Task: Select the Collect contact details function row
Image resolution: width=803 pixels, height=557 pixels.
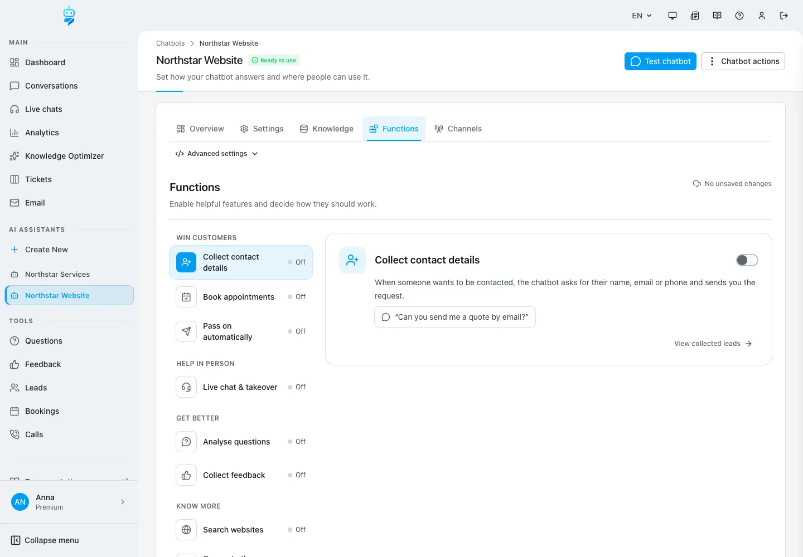Action: point(241,262)
